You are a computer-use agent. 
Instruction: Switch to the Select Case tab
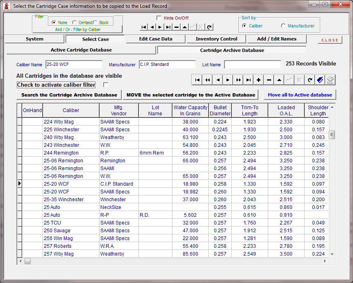(x=95, y=39)
